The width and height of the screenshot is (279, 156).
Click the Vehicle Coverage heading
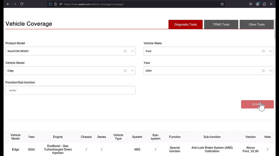tap(29, 24)
